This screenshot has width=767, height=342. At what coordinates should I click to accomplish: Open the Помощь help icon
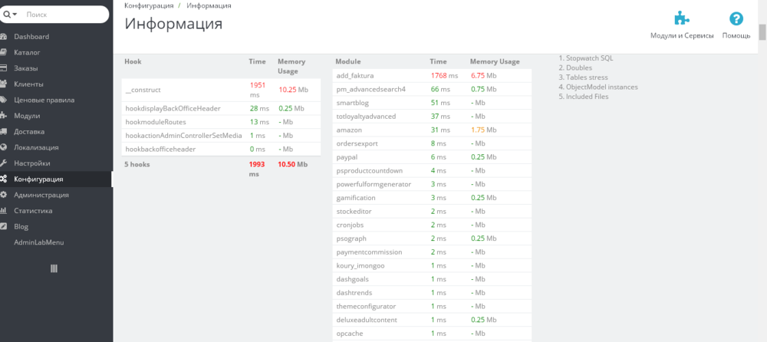point(736,19)
